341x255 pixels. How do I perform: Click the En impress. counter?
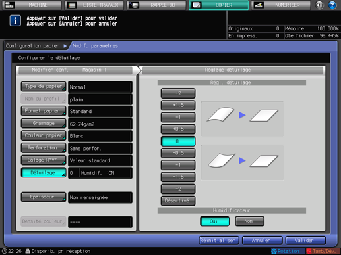pos(254,35)
